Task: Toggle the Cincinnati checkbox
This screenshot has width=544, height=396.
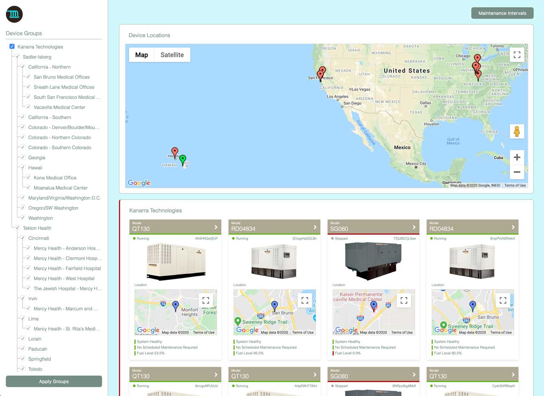Action: coord(23,238)
